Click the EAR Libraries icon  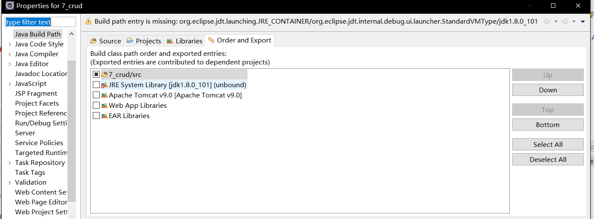tap(104, 116)
